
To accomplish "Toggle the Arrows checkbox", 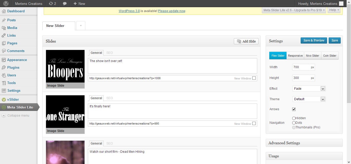I will [294, 109].
